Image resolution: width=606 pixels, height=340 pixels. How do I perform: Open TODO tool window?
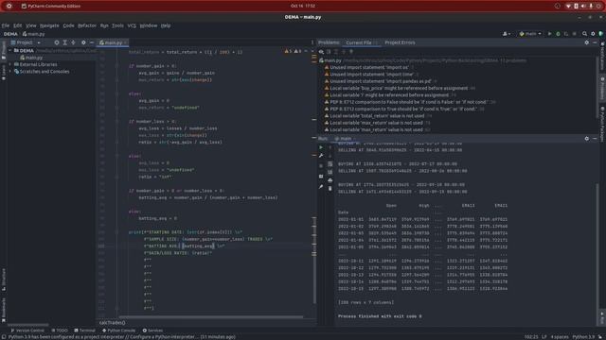(x=60, y=331)
